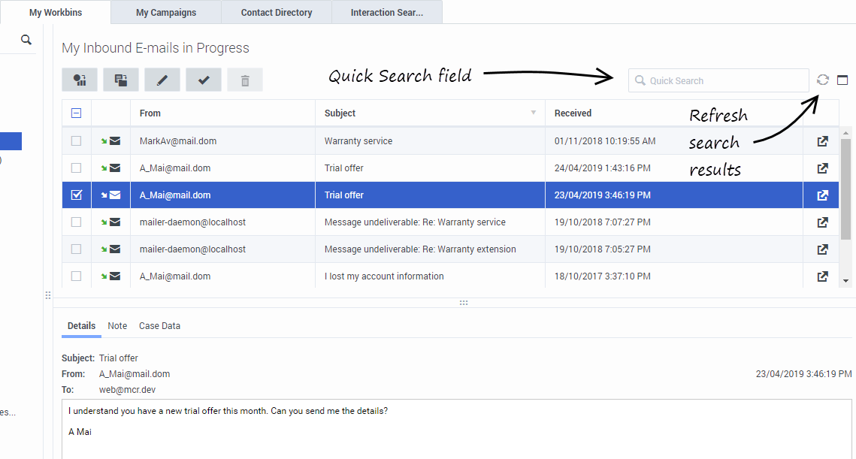Image resolution: width=856 pixels, height=459 pixels.
Task: Click the Delete trash can button
Action: [x=245, y=80]
